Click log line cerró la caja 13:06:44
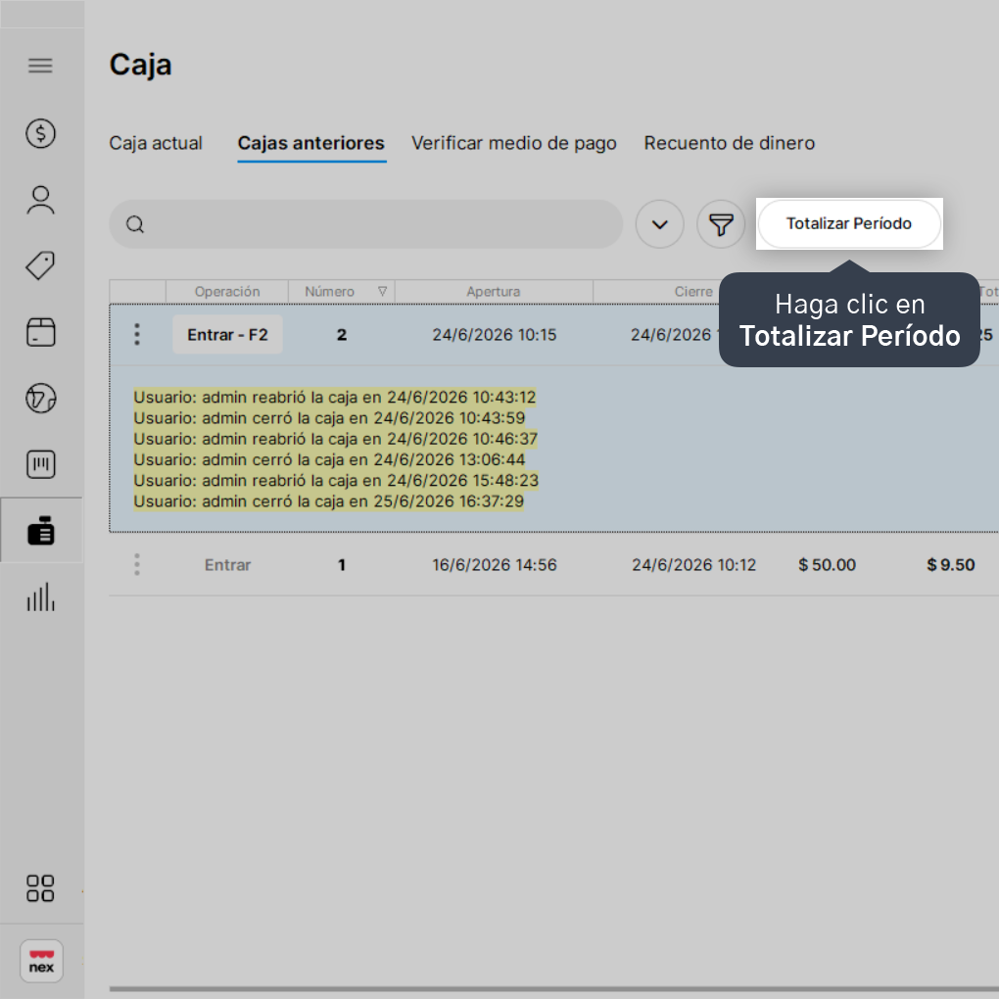 (329, 459)
